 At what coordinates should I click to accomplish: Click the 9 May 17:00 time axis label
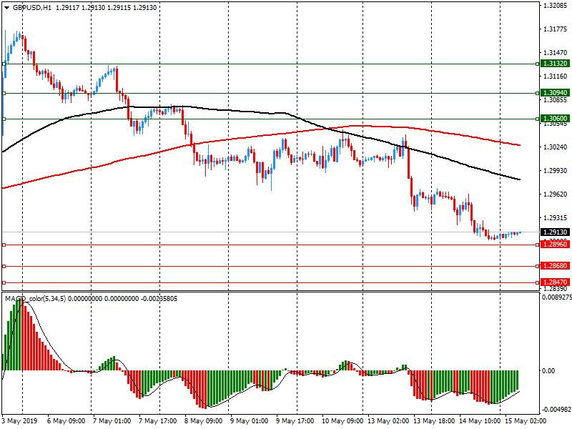click(295, 421)
